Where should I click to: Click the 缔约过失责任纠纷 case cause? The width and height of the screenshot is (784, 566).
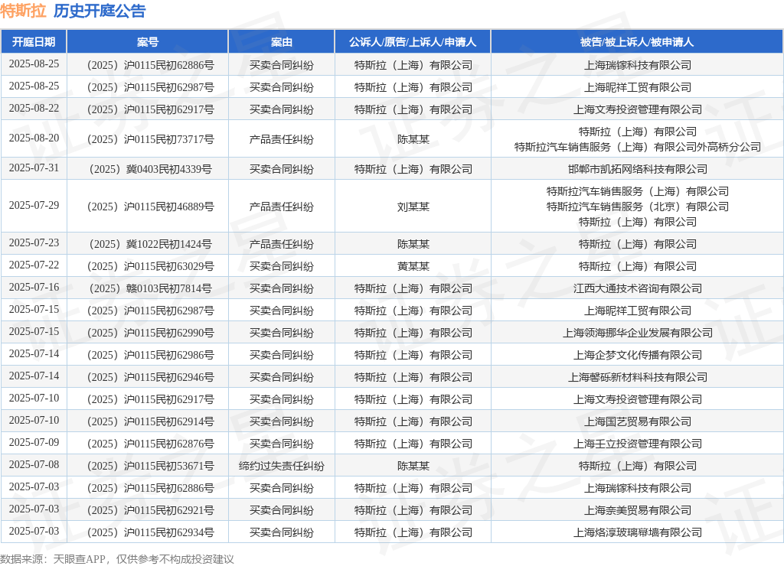coord(282,466)
